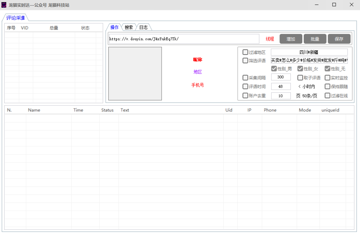Click the avatar preview thumbnail box
The image size is (360, 234).
pos(135,74)
